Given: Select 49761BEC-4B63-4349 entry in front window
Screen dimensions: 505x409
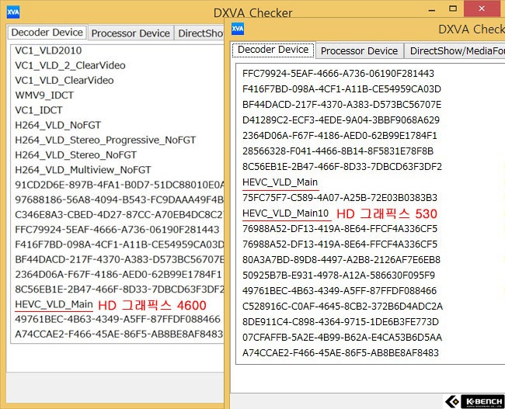Looking at the screenshot, I should pyautogui.click(x=340, y=290).
